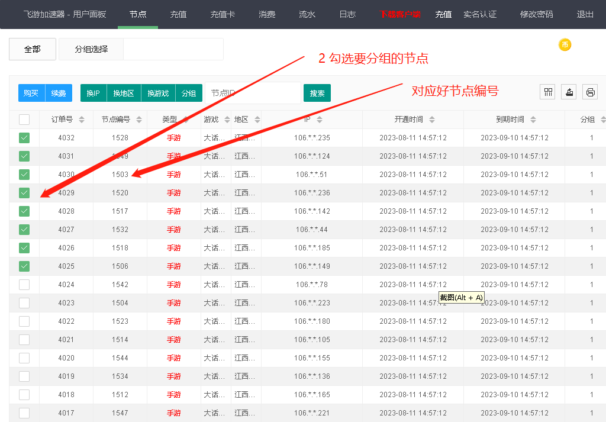Sort the table by 开通时间
Image resolution: width=606 pixels, height=422 pixels.
coord(431,119)
